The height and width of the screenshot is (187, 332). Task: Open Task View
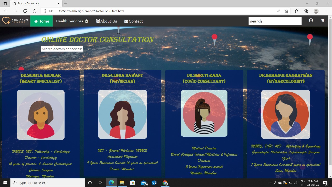click(x=100, y=183)
